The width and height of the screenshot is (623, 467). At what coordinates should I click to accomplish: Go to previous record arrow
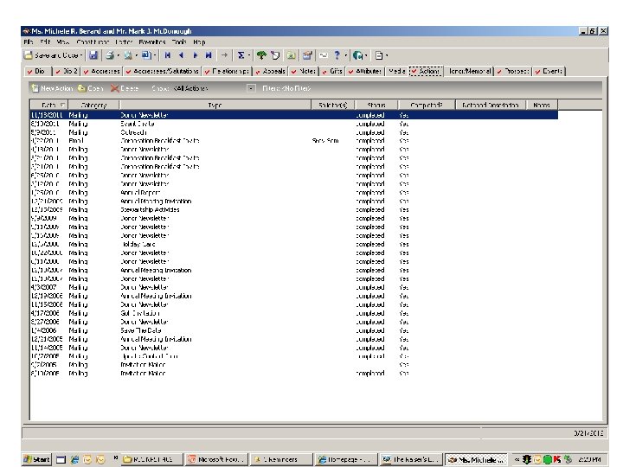(181, 55)
